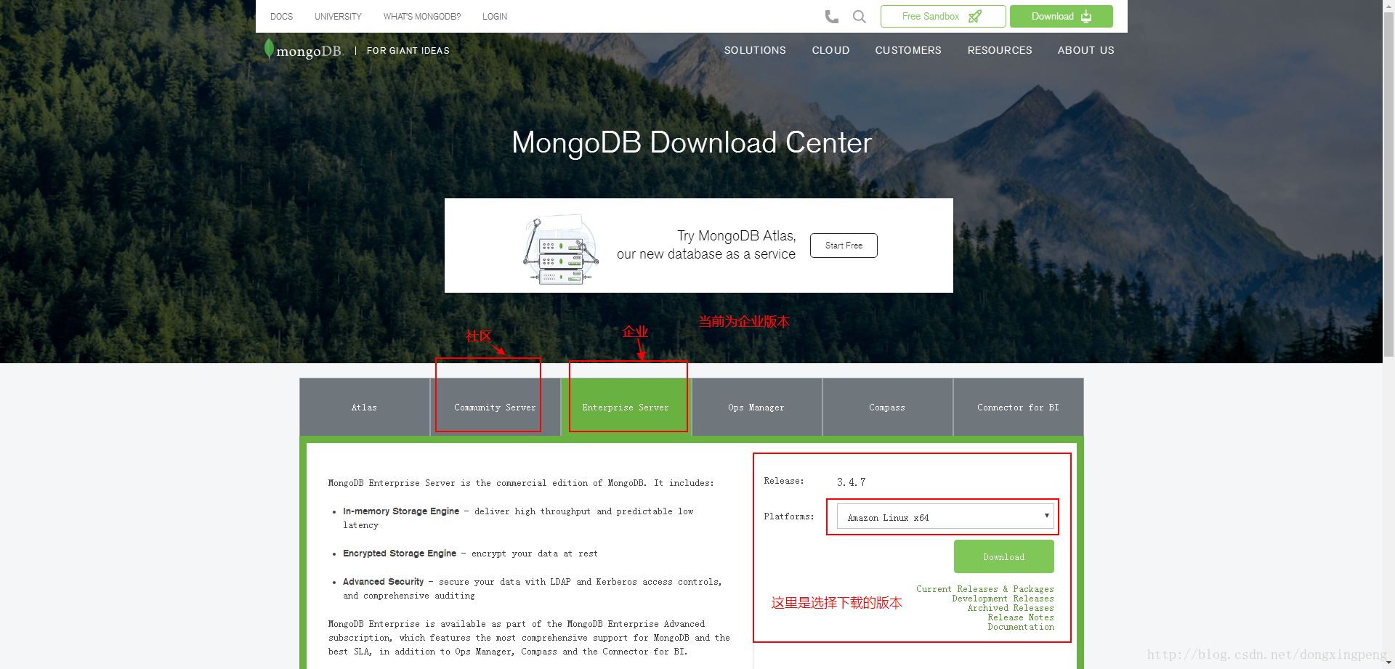Open the CUSTOMERS menu

[908, 50]
